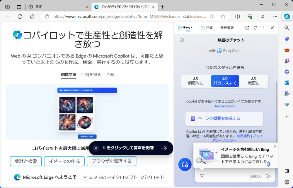
Task: Click the ブラウザを管理する button
Action: (112, 161)
